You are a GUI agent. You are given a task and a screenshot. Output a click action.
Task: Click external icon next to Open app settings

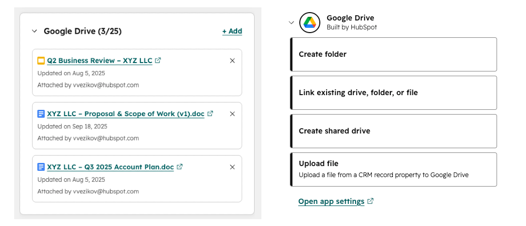tap(370, 201)
